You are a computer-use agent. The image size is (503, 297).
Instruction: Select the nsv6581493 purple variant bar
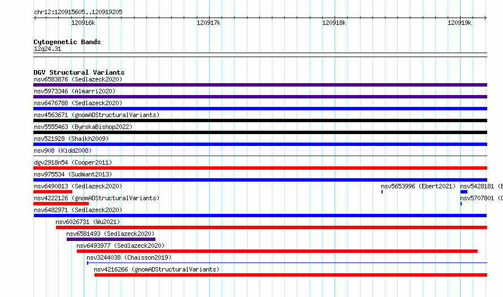(x=111, y=239)
